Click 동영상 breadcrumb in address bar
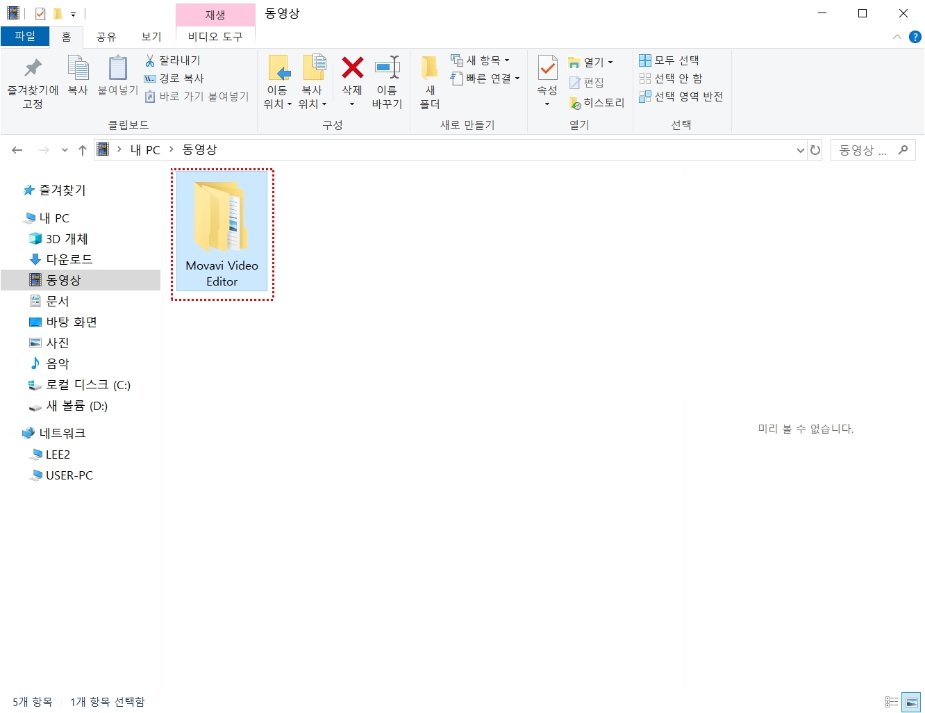The height and width of the screenshot is (713, 925). pos(199,149)
